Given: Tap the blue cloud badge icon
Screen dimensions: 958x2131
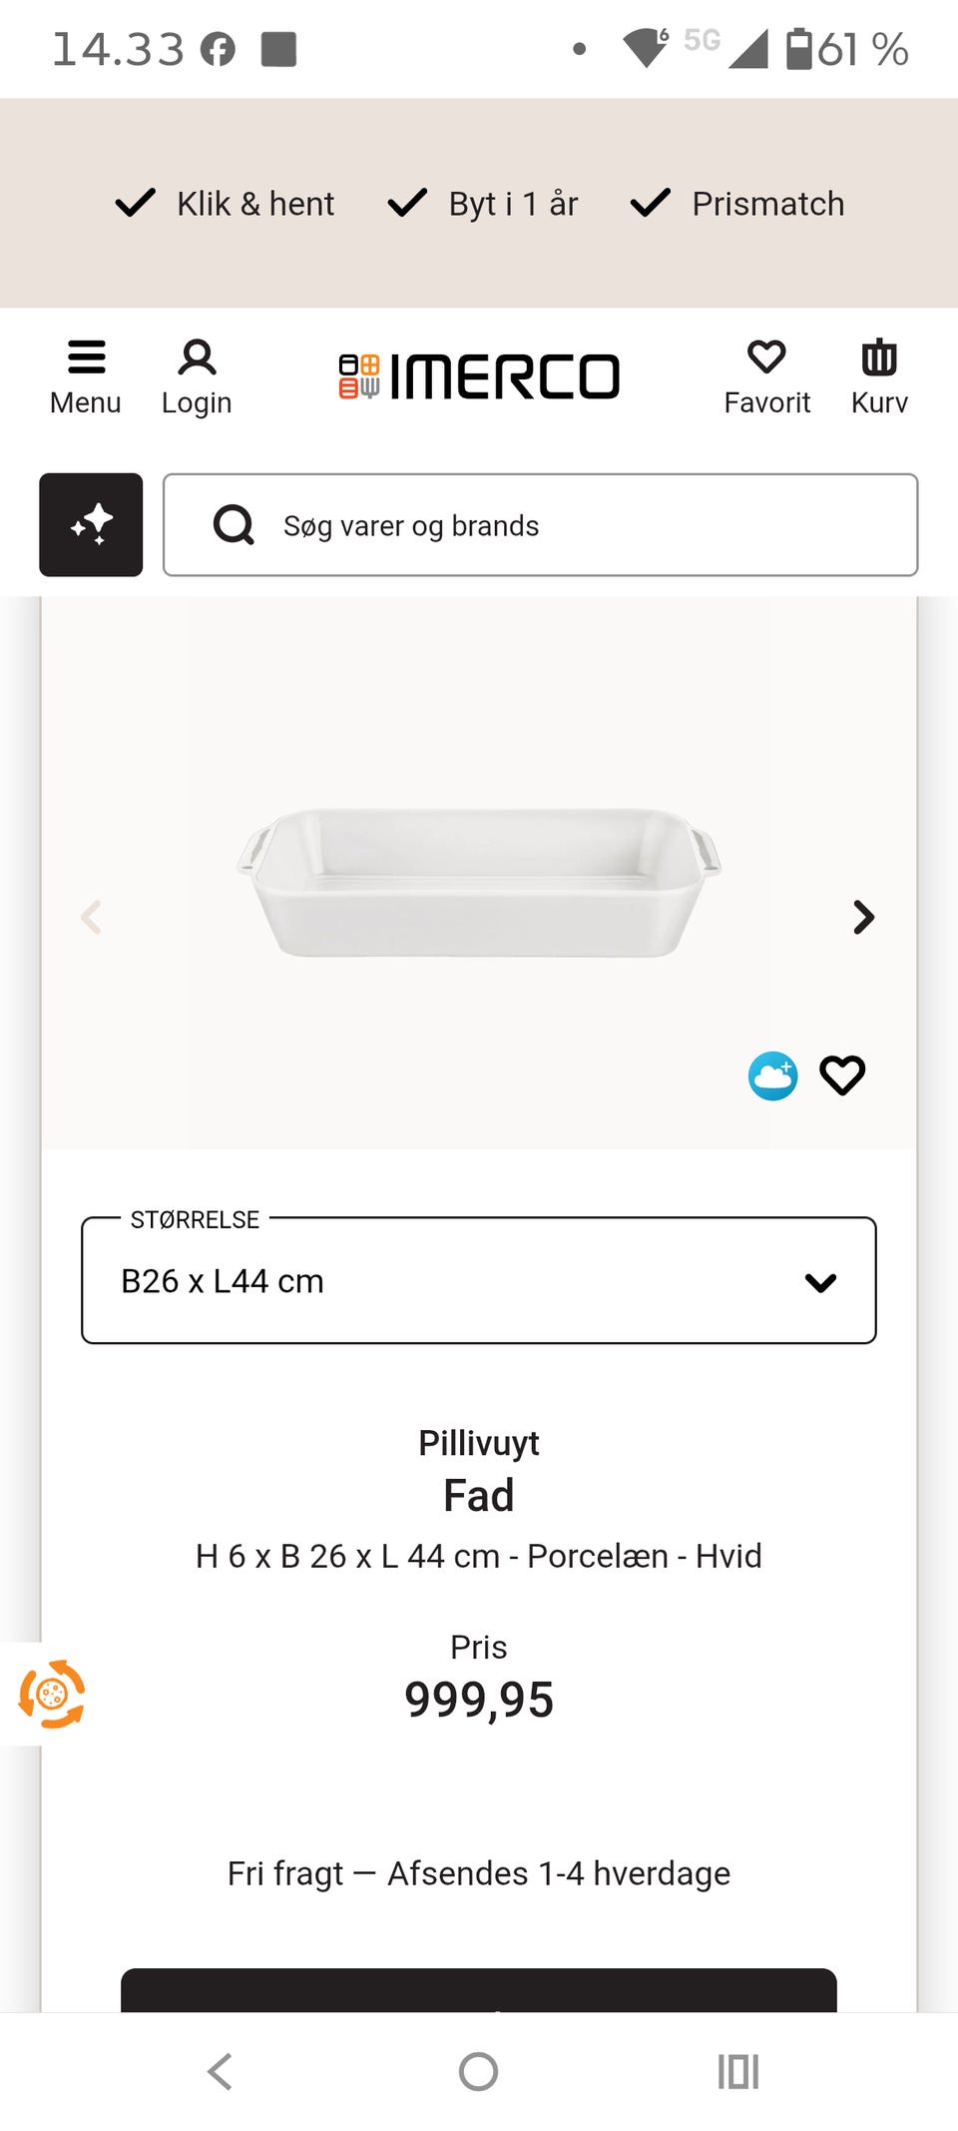Looking at the screenshot, I should coord(773,1075).
